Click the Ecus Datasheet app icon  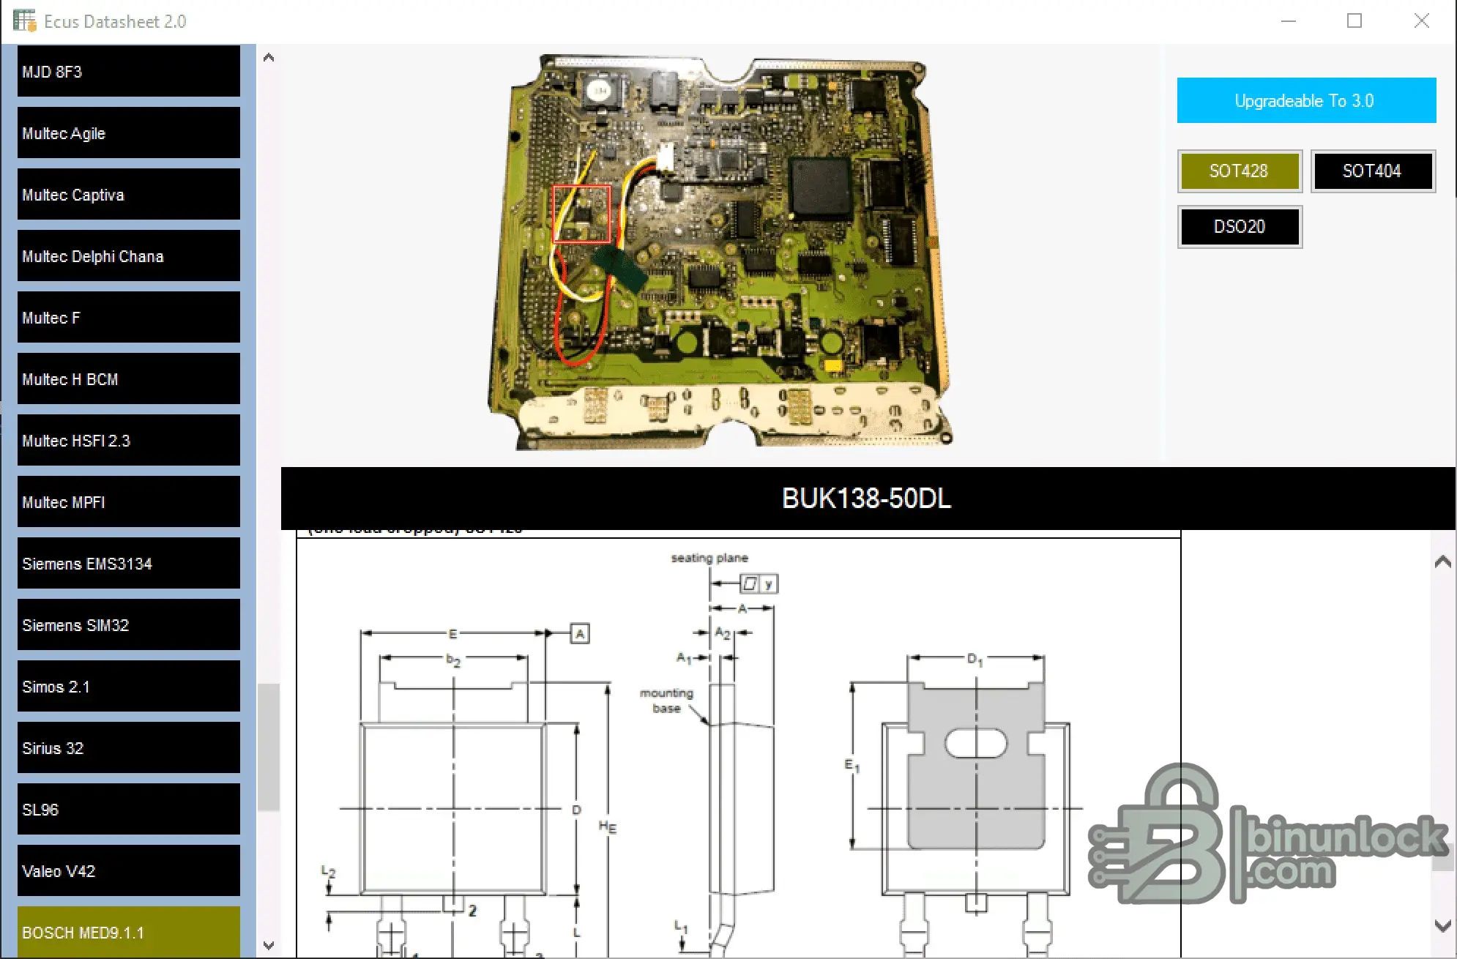[x=24, y=21]
